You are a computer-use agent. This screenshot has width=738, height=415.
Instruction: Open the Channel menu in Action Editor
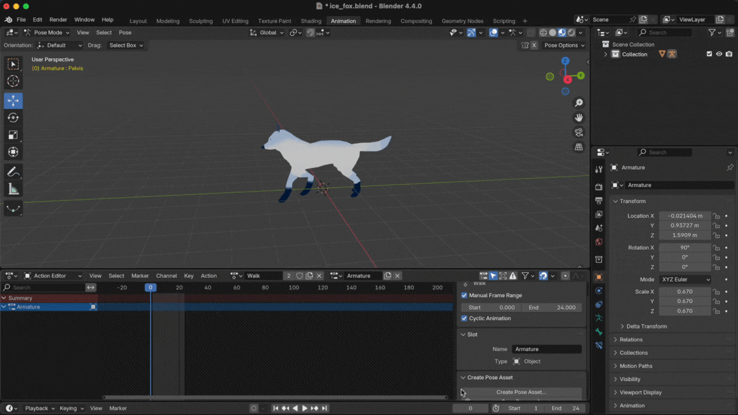point(166,276)
